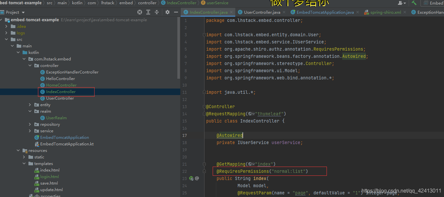This screenshot has height=197, width=444.
Task: Click the controller breadcrumb in navigation bar
Action: pos(147,3)
